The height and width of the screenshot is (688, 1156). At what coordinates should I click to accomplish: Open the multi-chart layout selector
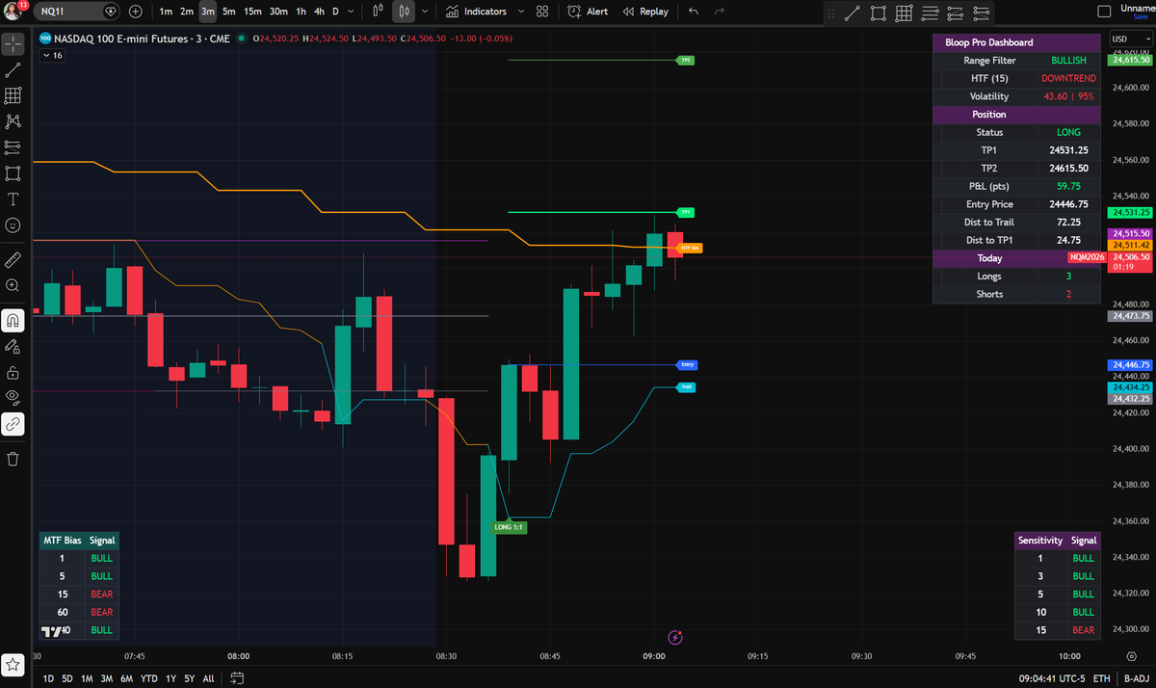tap(541, 13)
